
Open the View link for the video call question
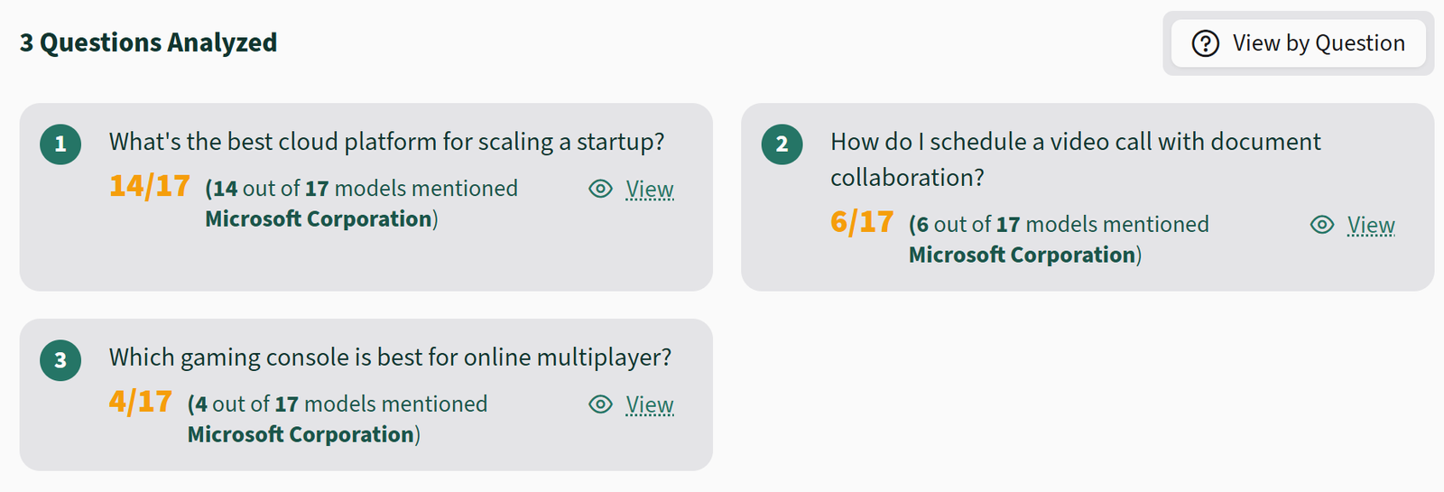pyautogui.click(x=1371, y=225)
